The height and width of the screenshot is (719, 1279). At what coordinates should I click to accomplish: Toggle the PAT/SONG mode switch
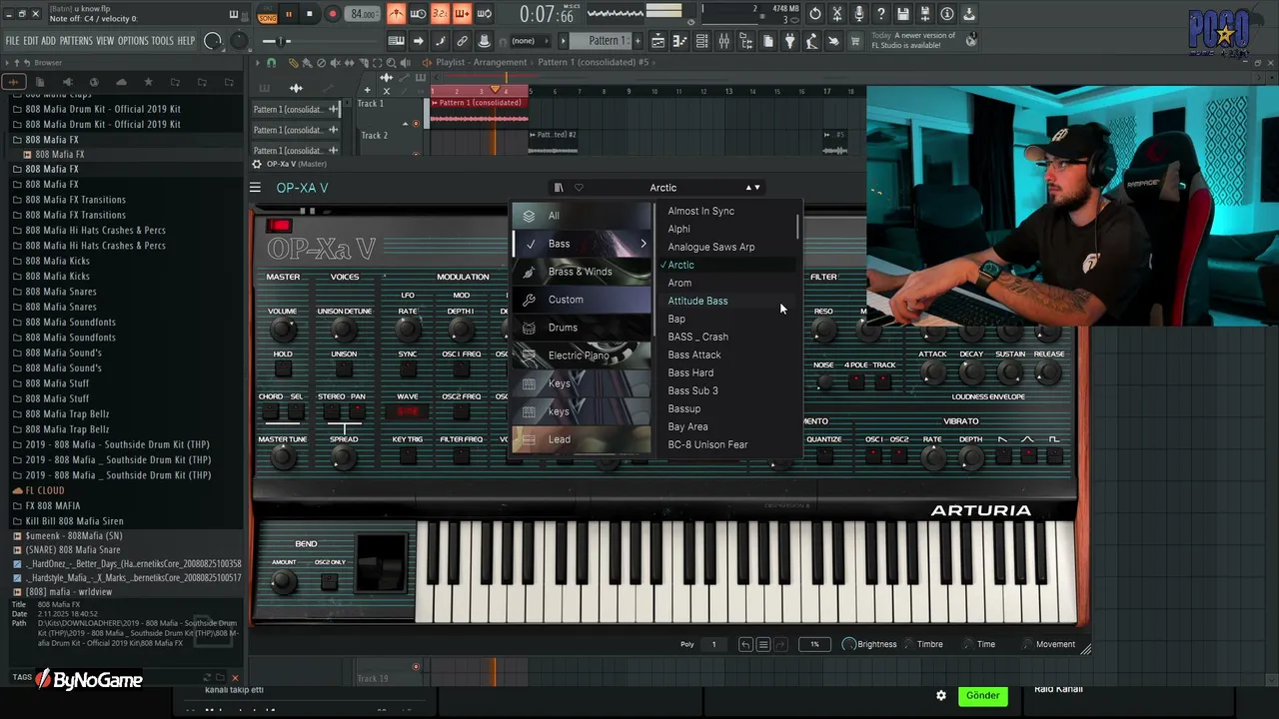(x=268, y=14)
